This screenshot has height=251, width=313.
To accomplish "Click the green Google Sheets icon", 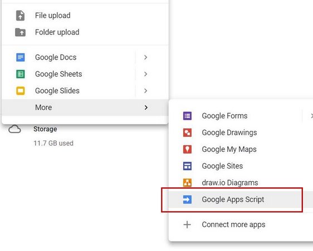I will (x=21, y=74).
